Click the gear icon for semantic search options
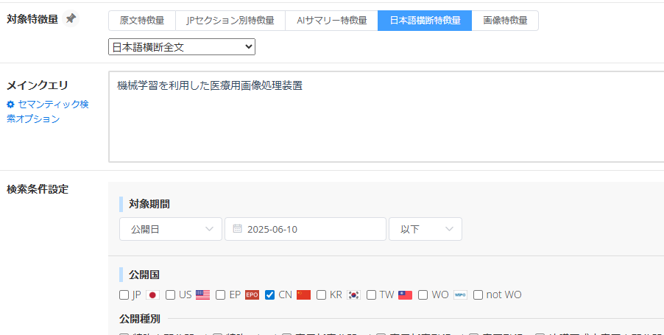Viewport: 664px width, 335px height. click(11, 105)
